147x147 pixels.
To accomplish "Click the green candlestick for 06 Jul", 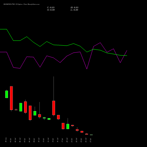I will click(x=21, y=107).
